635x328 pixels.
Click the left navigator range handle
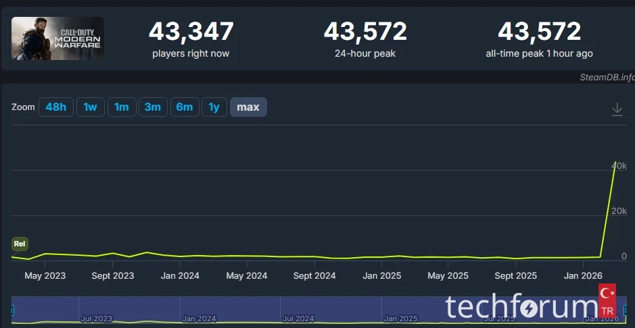(11, 310)
